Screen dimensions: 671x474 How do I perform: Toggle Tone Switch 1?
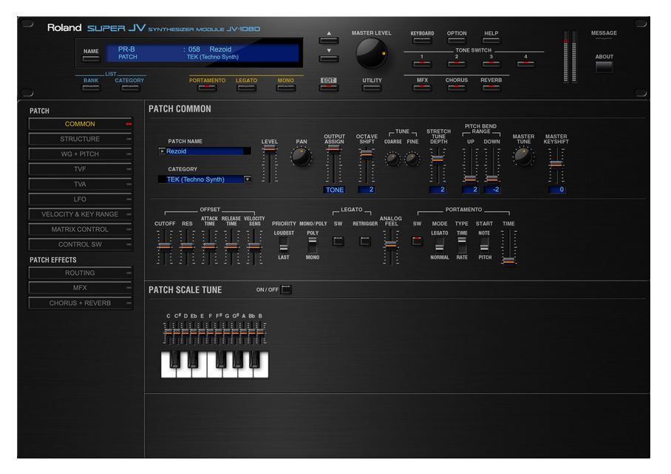422,64
